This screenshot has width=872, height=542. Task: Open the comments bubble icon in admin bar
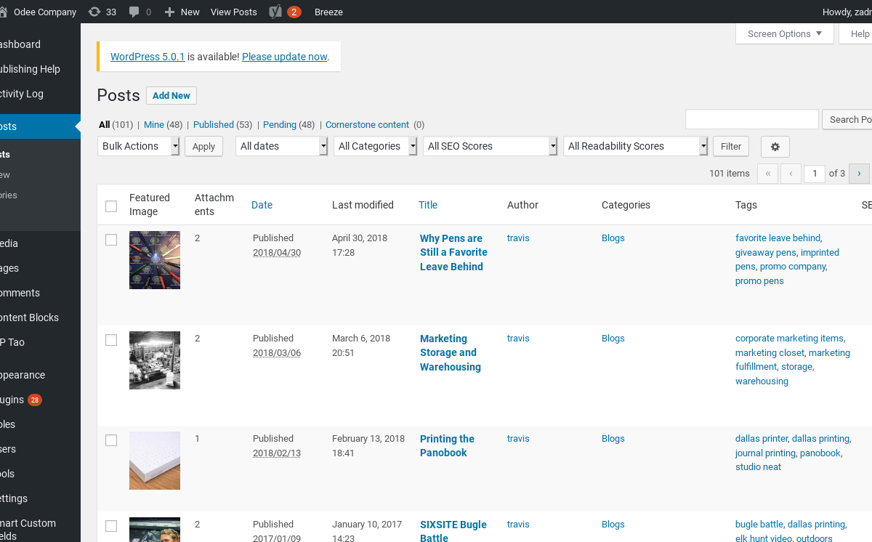pyautogui.click(x=134, y=12)
